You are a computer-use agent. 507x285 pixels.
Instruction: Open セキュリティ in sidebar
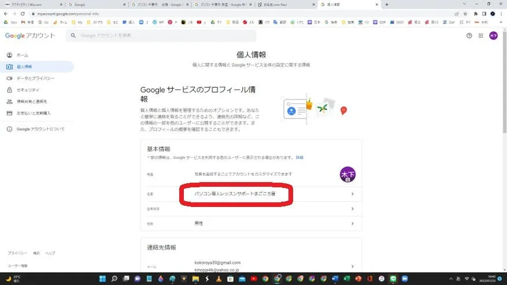[28, 90]
